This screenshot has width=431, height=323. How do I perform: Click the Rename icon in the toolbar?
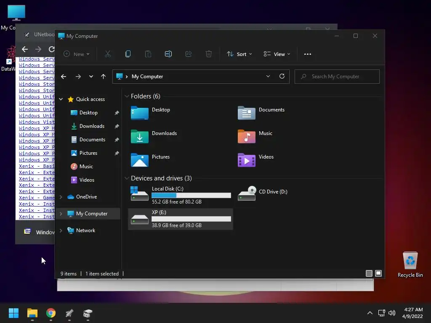[168, 54]
